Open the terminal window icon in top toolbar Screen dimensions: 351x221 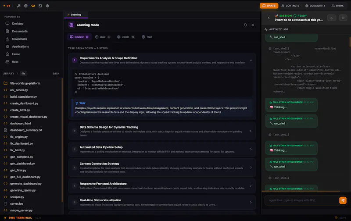(40, 6)
